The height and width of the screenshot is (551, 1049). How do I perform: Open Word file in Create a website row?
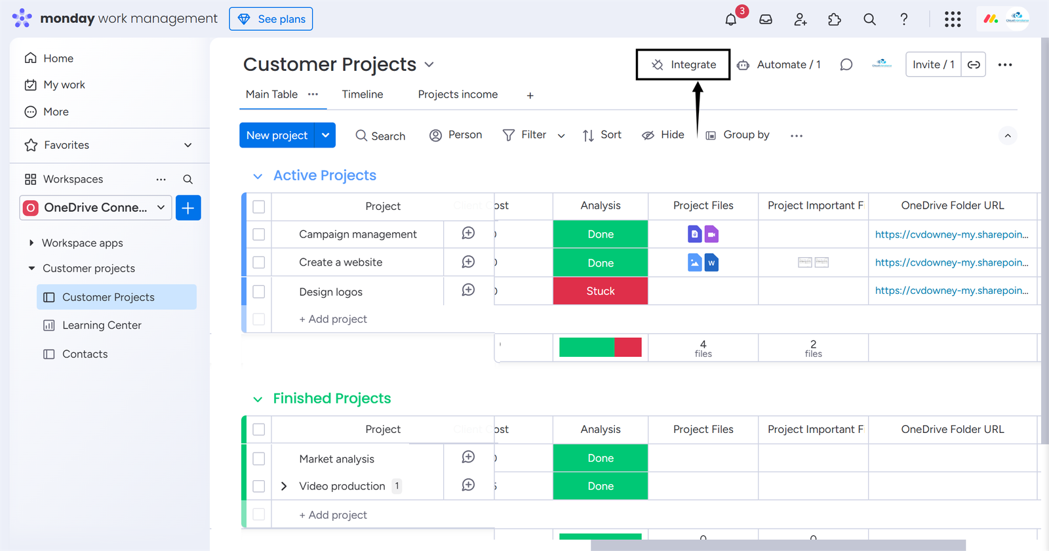point(711,263)
